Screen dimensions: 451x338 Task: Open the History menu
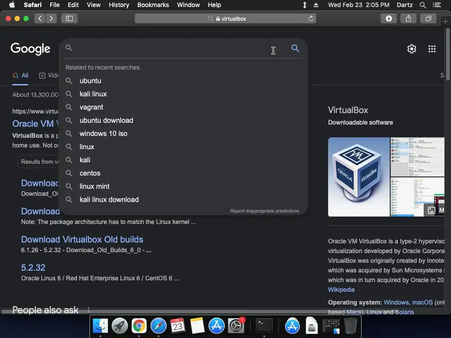click(119, 5)
